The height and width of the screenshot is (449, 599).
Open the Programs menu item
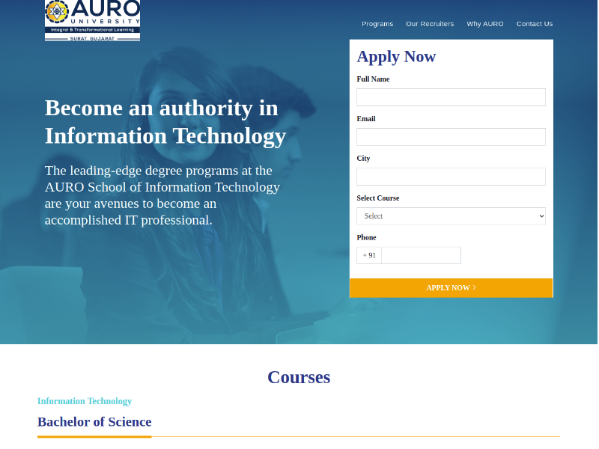(x=377, y=24)
